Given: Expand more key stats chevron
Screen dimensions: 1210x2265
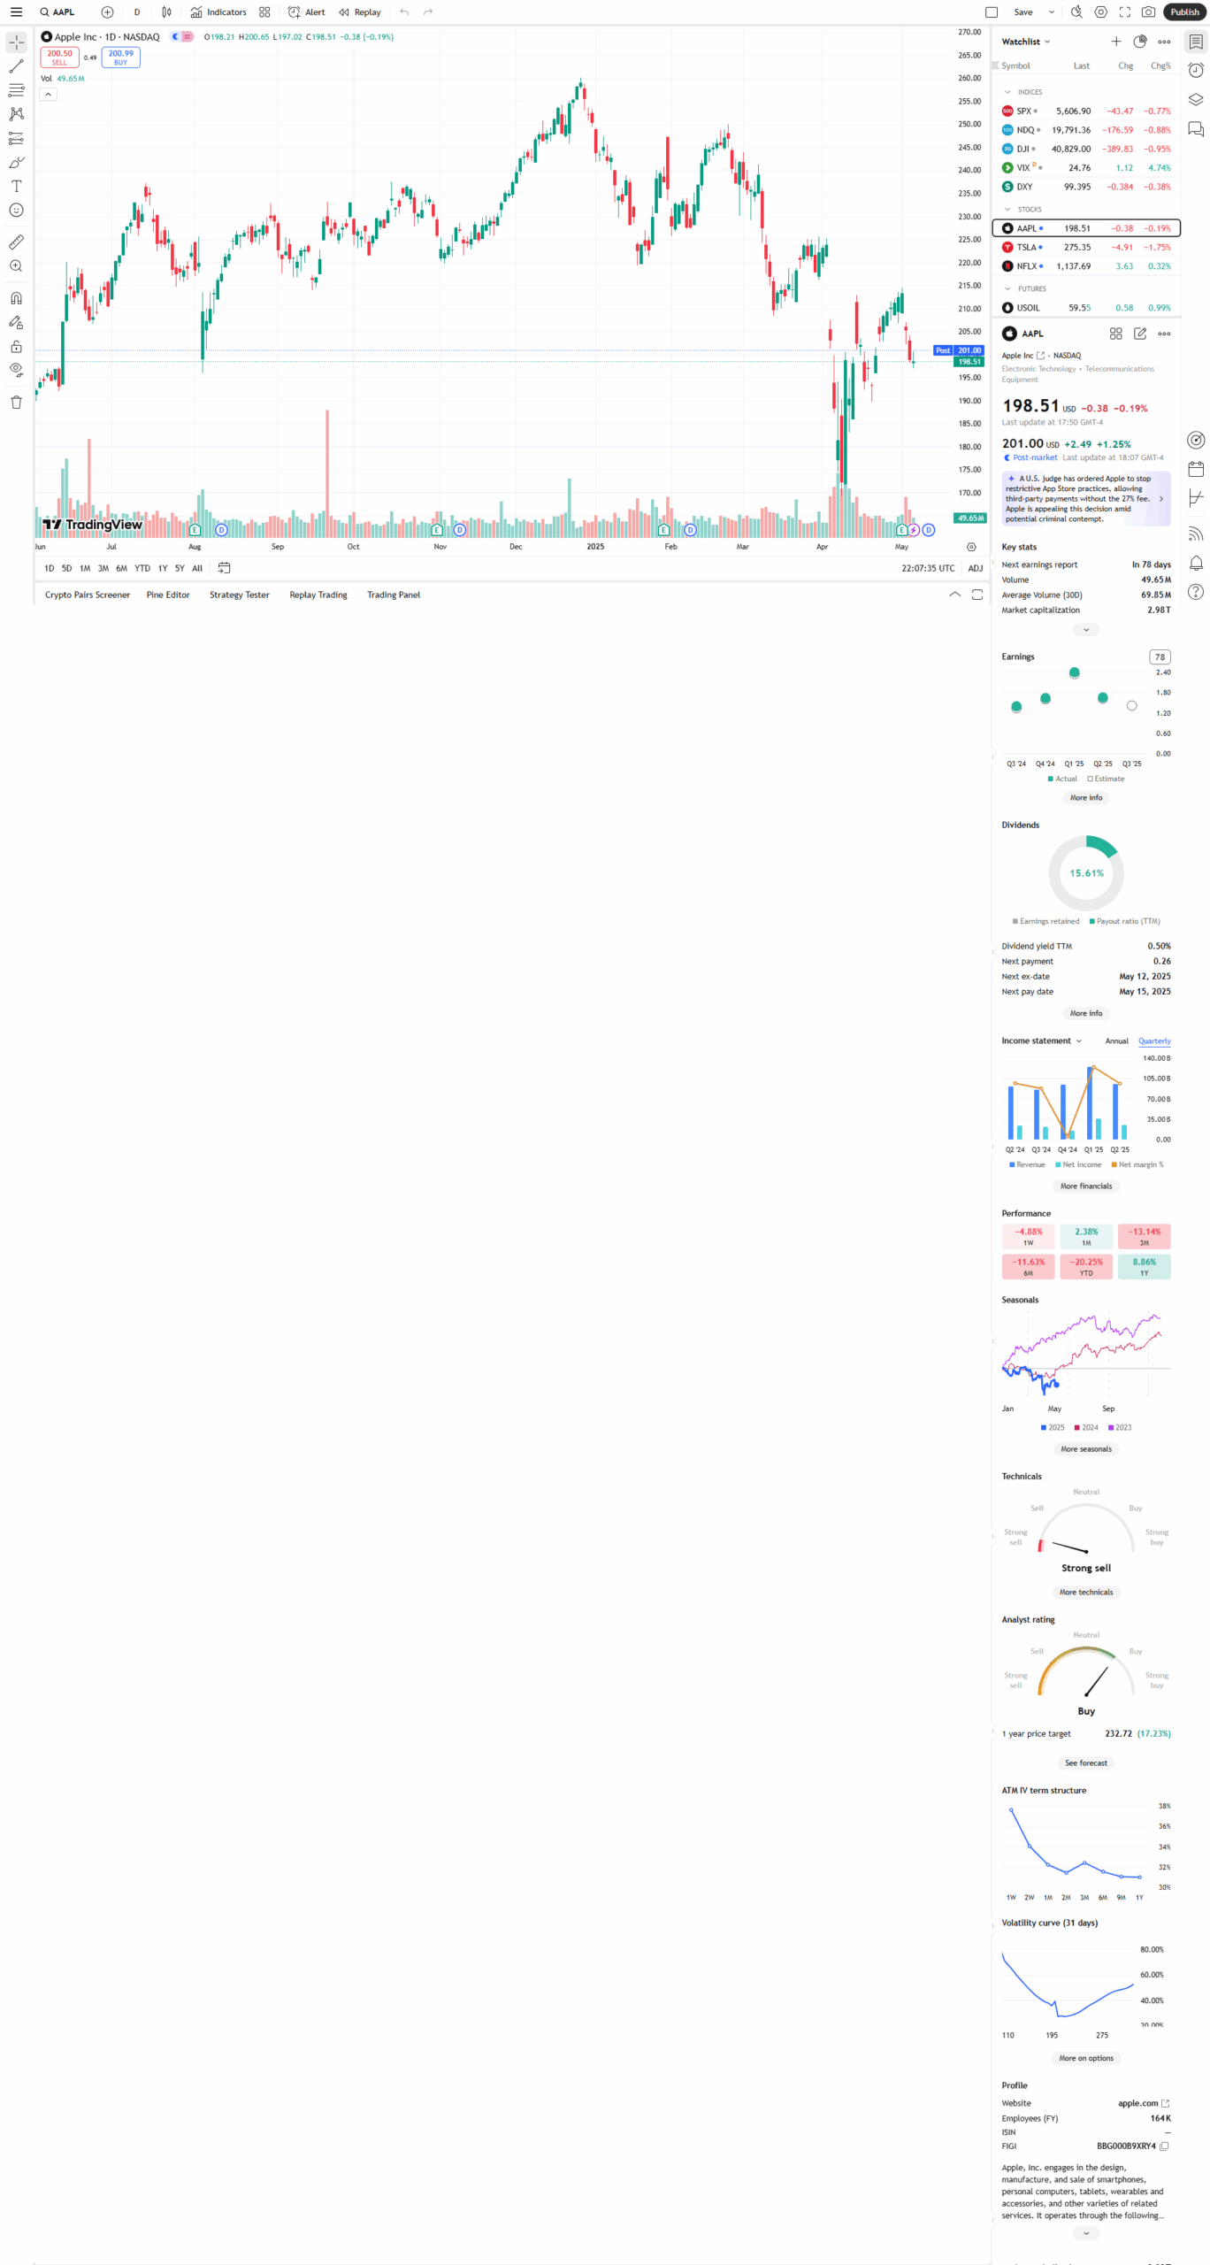Looking at the screenshot, I should tap(1086, 630).
